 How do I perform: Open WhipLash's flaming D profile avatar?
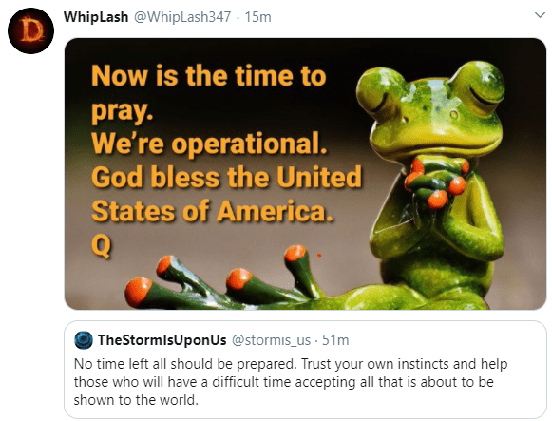click(30, 30)
